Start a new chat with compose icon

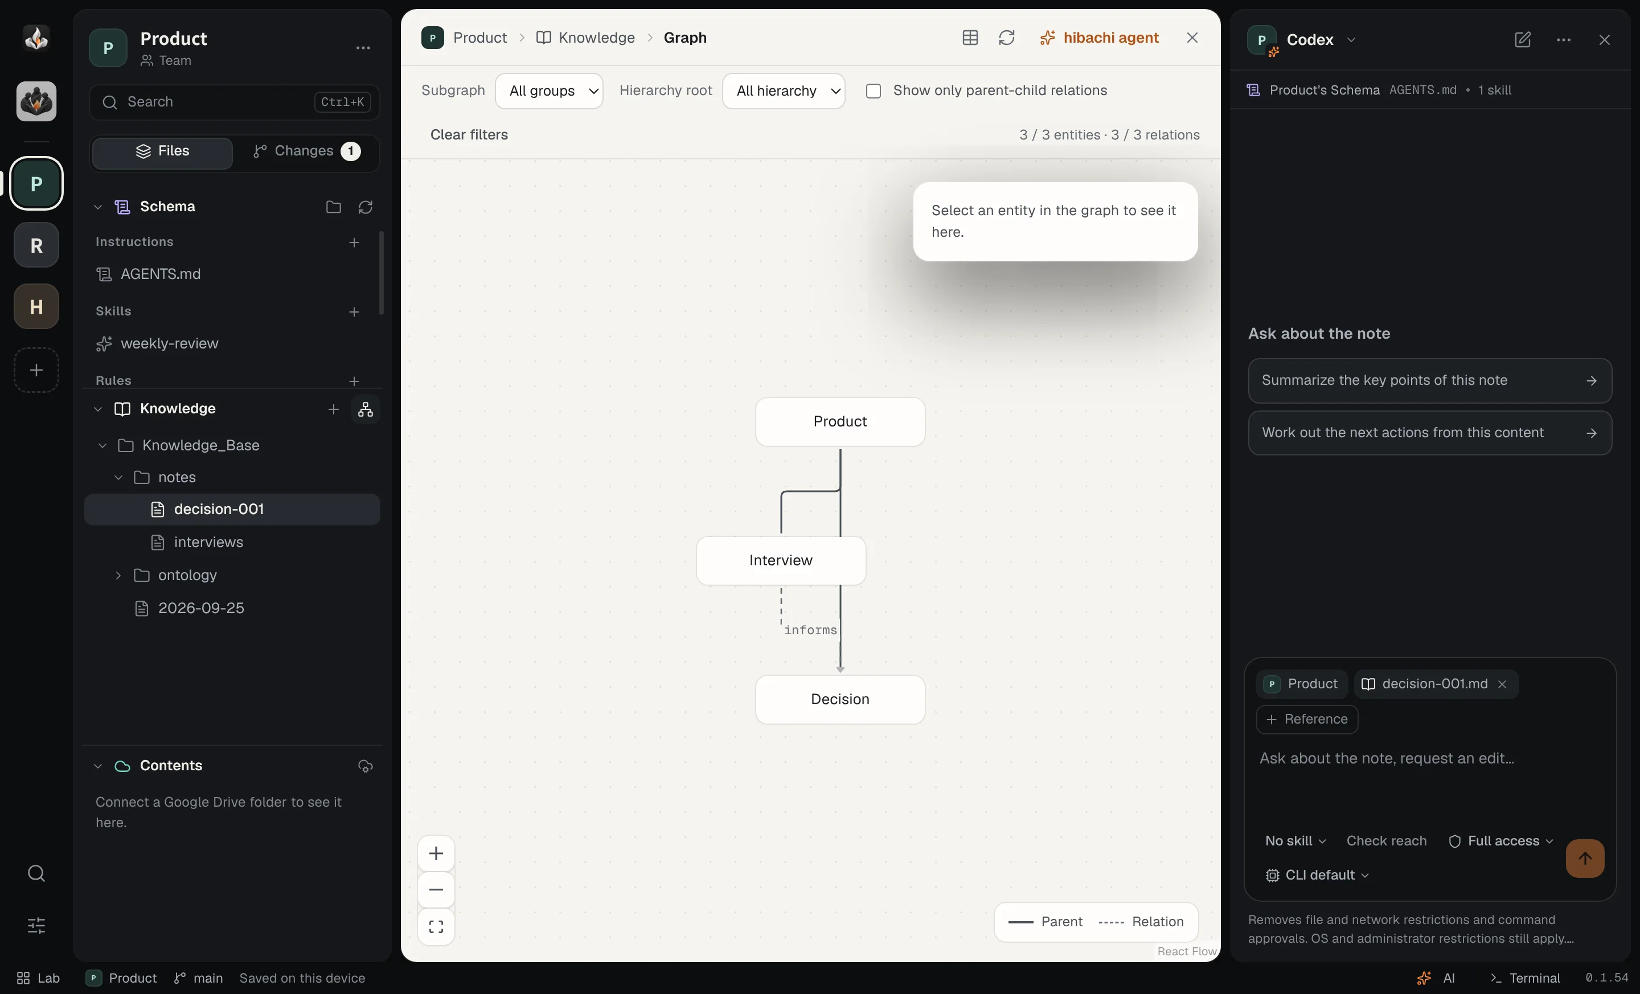(x=1523, y=40)
